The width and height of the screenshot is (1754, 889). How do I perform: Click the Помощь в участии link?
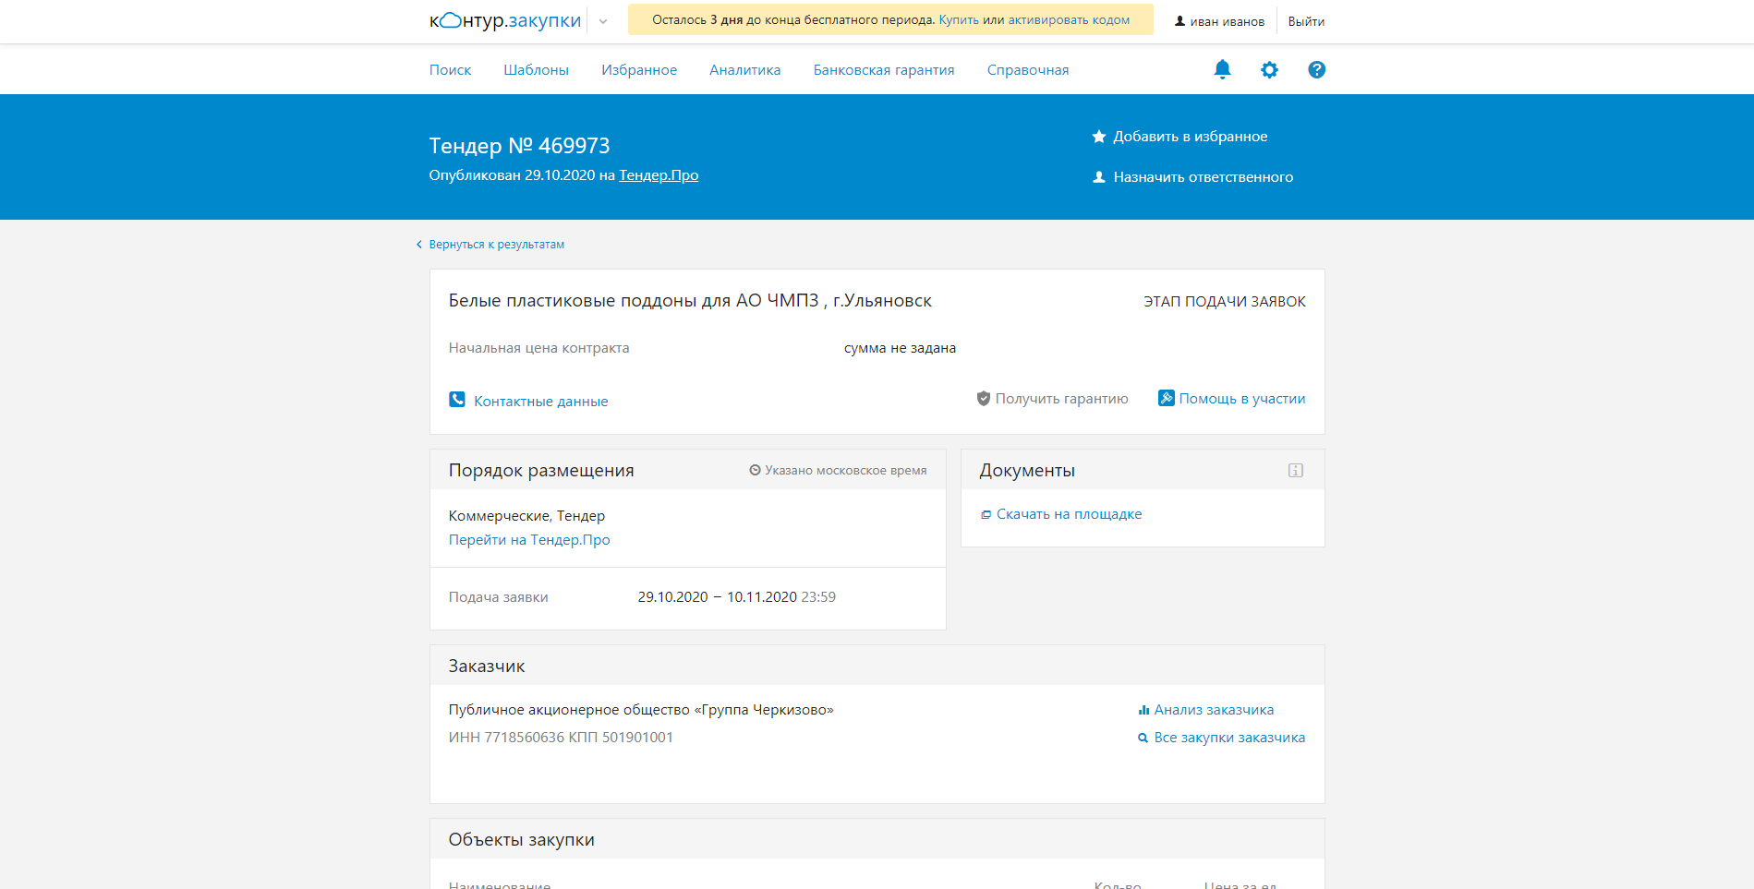[x=1241, y=399]
